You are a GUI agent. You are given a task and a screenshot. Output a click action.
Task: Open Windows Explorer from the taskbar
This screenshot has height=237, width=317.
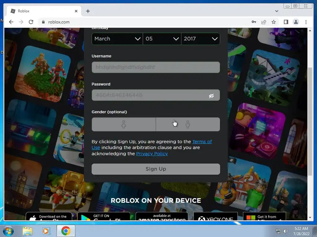tap(28, 231)
